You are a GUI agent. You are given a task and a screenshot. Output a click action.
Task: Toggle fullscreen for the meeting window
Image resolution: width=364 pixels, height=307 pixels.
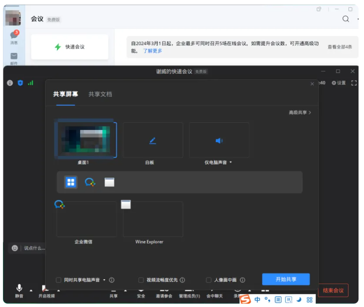tap(354, 83)
